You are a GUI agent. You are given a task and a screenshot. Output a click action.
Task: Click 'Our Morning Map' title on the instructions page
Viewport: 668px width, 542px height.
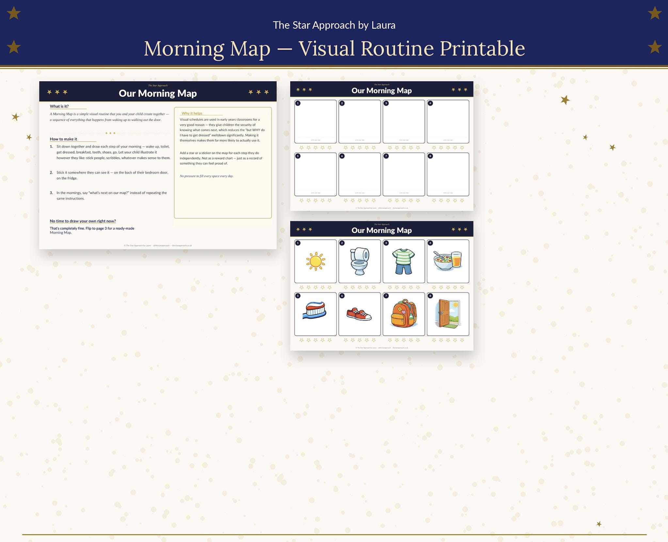point(158,93)
